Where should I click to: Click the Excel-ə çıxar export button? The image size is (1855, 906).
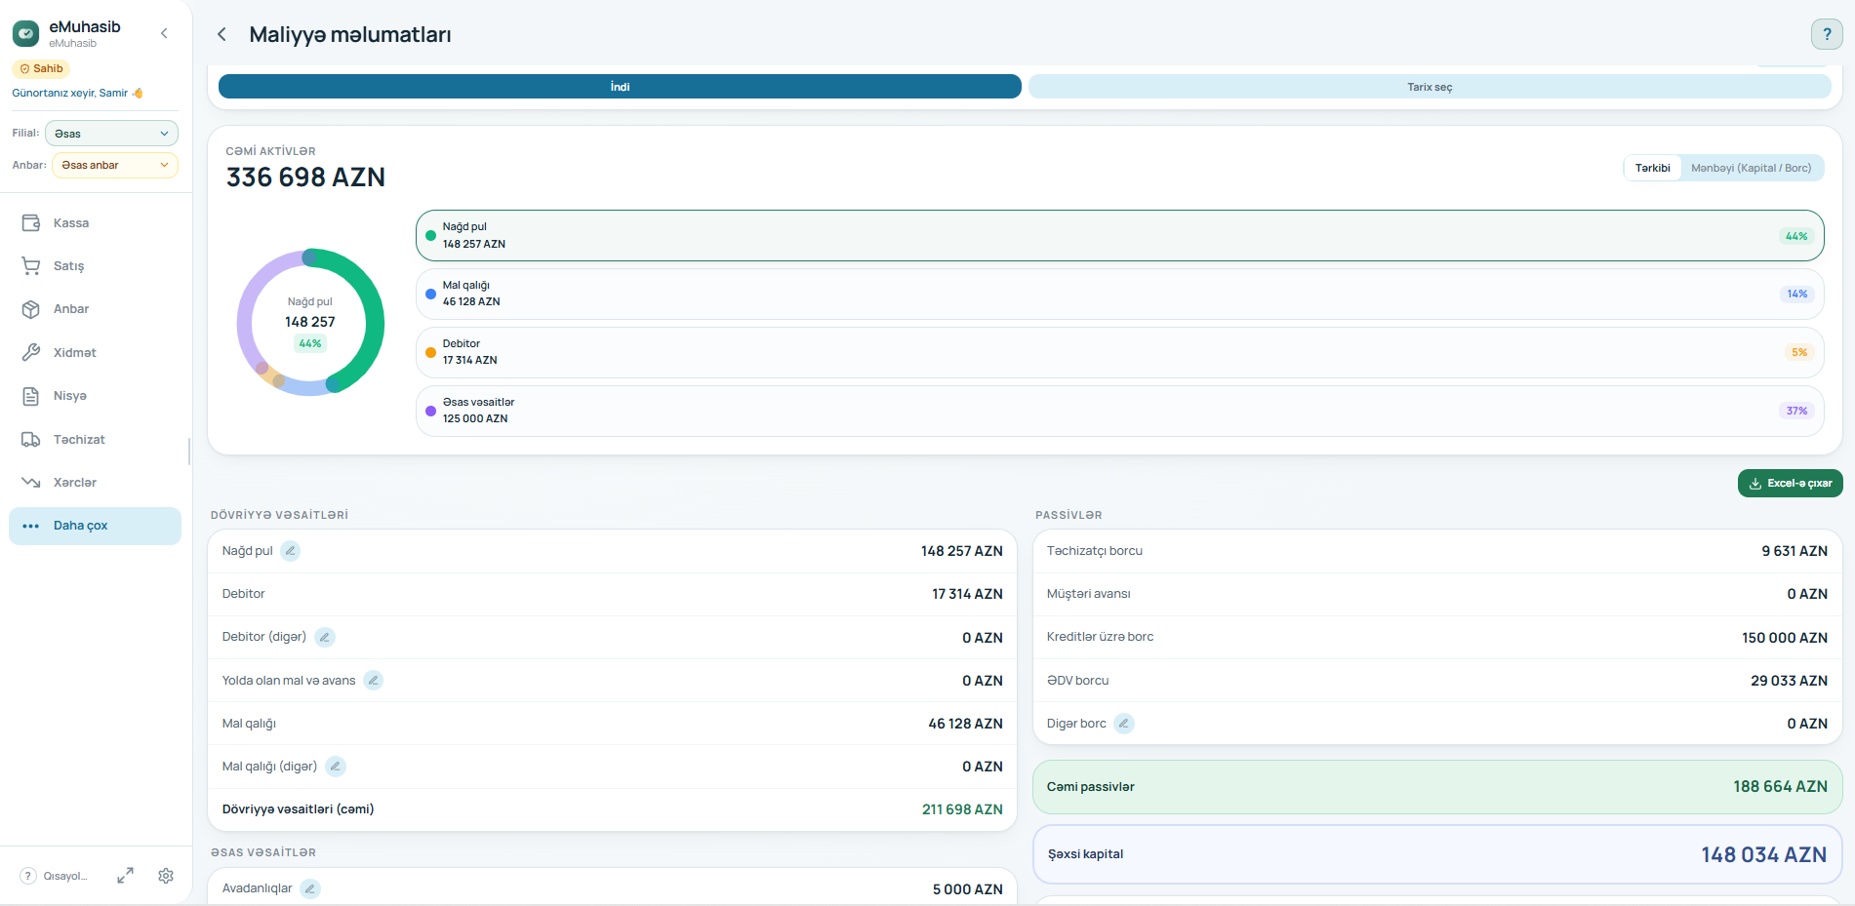click(x=1790, y=484)
